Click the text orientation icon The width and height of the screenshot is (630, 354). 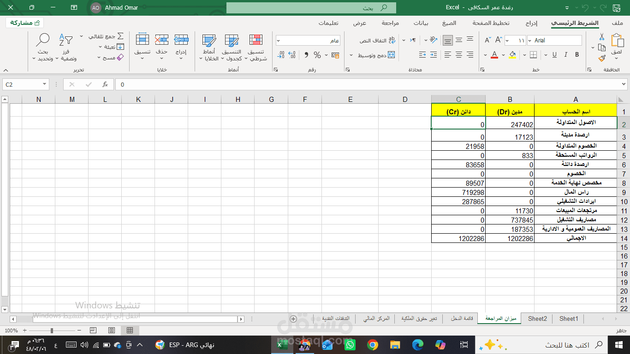tap(433, 40)
